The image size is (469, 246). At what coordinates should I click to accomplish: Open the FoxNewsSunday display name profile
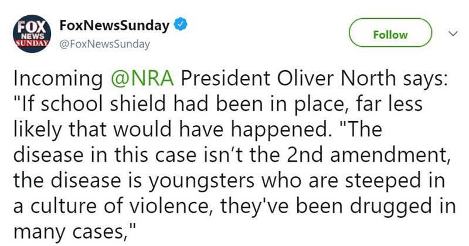point(114,26)
